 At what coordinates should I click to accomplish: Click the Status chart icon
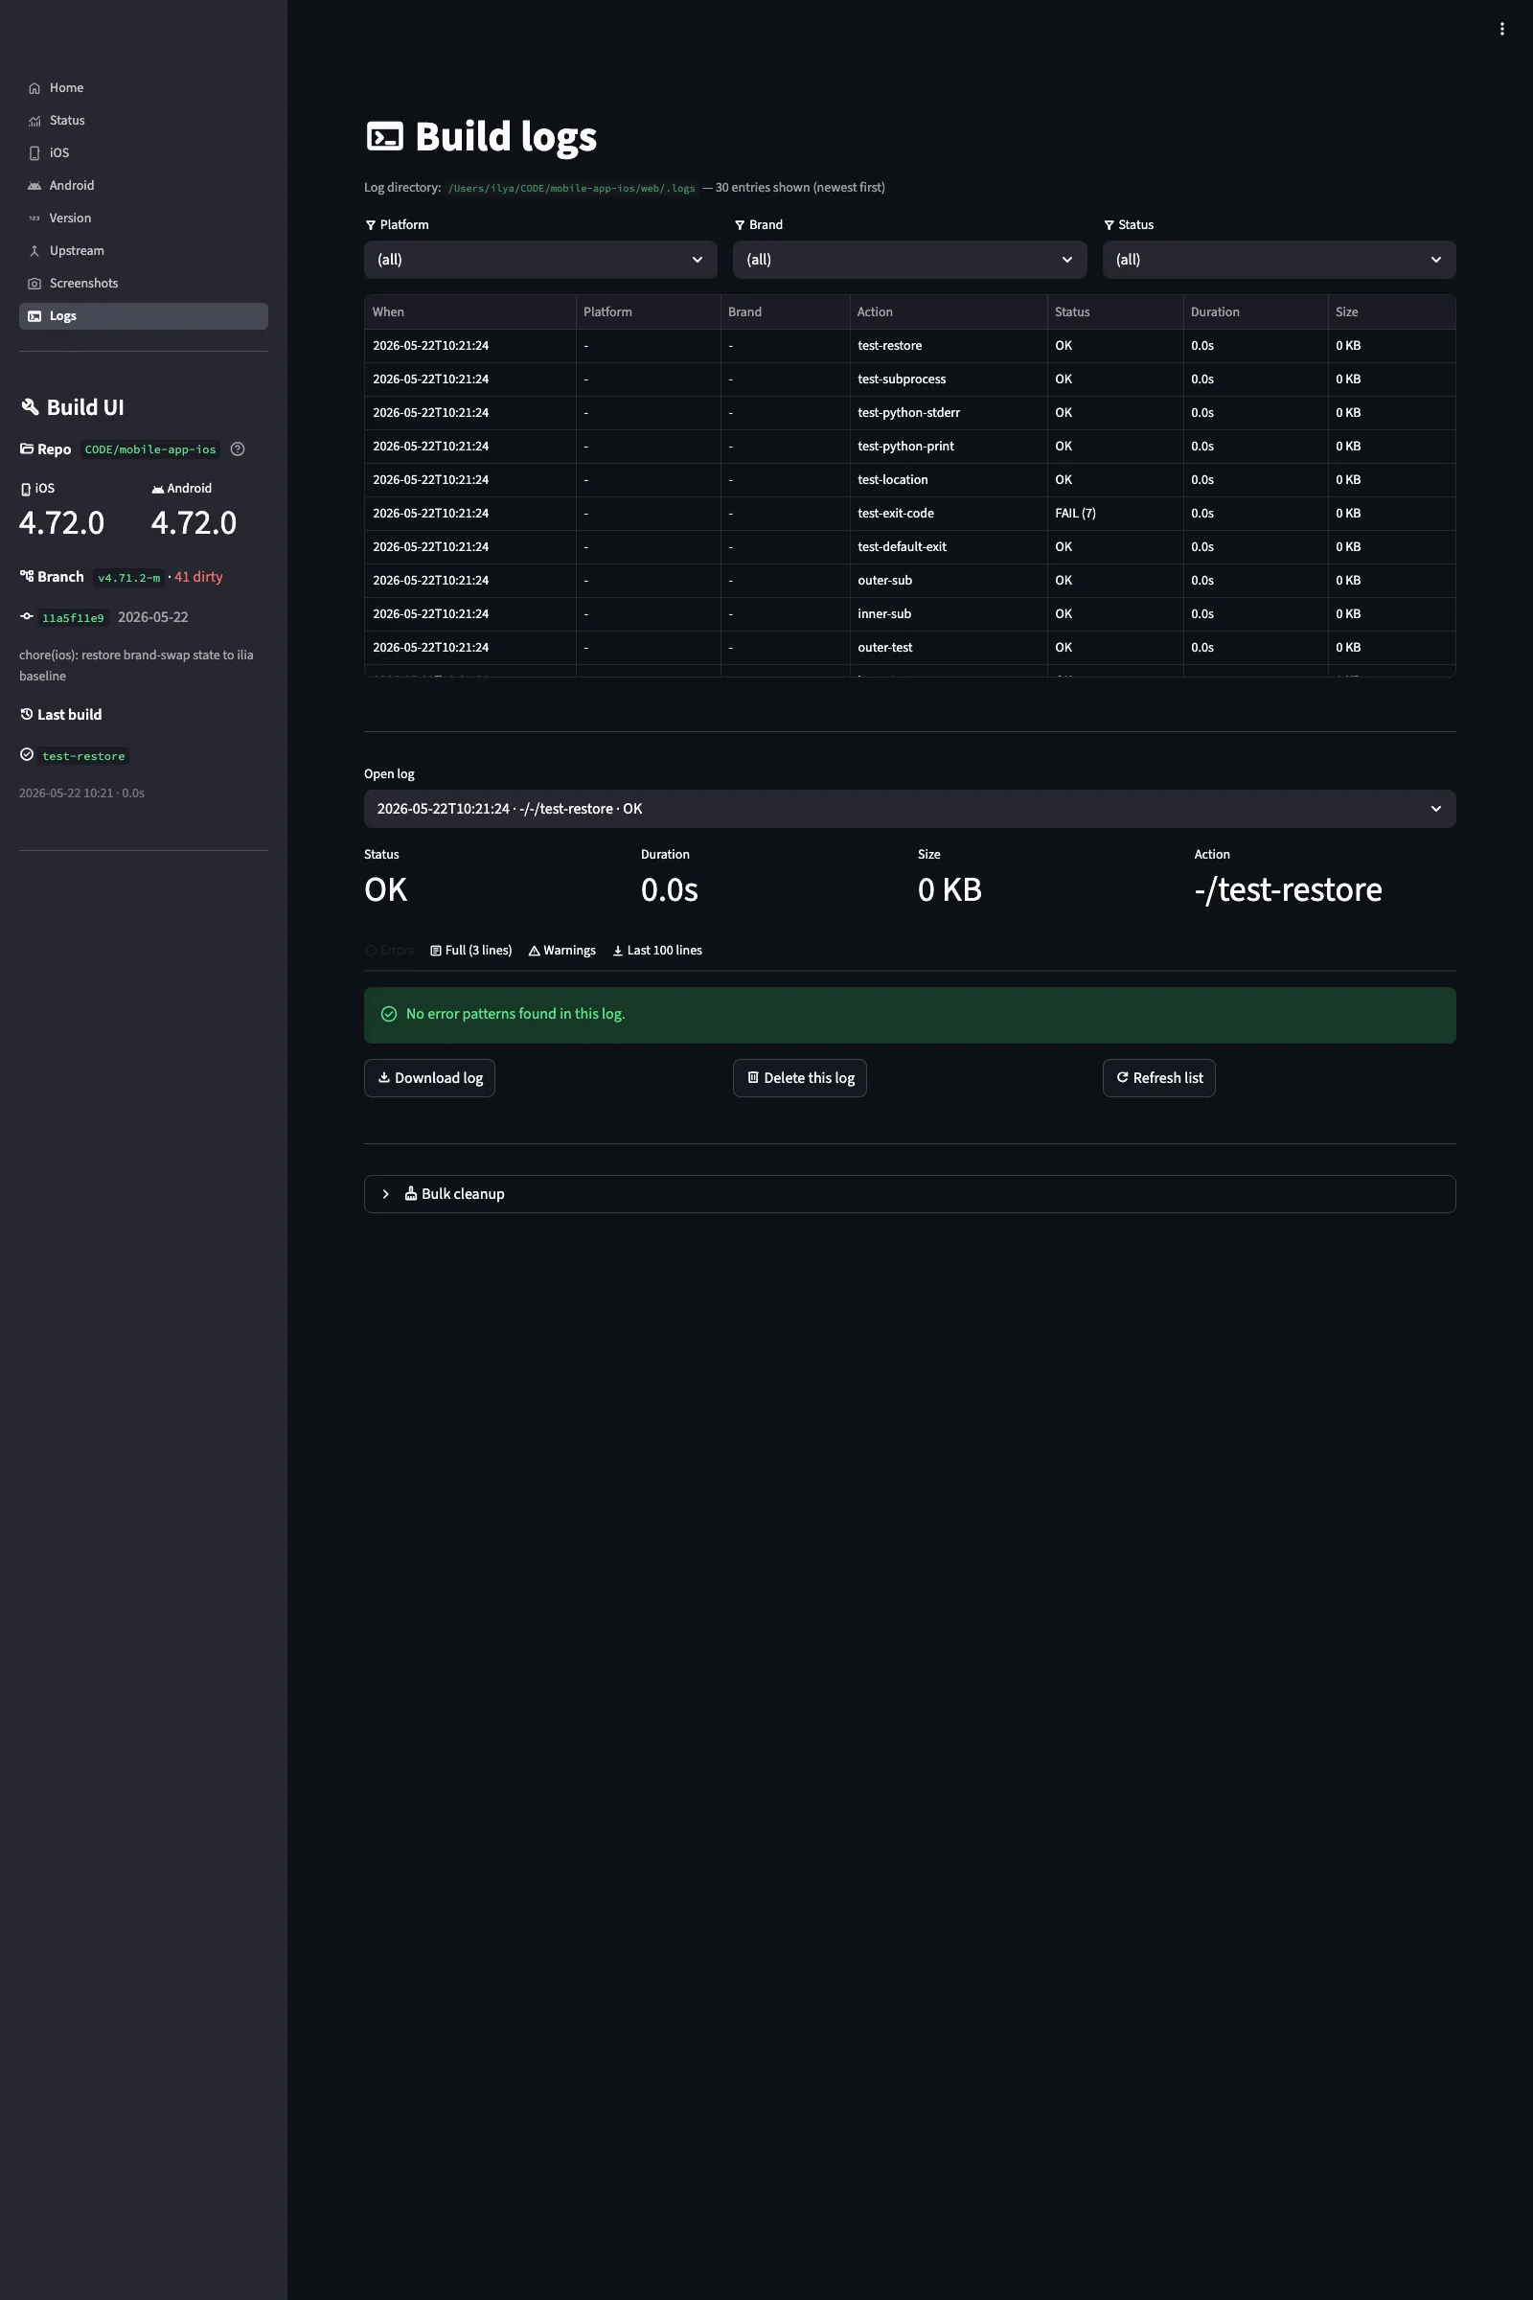(34, 121)
